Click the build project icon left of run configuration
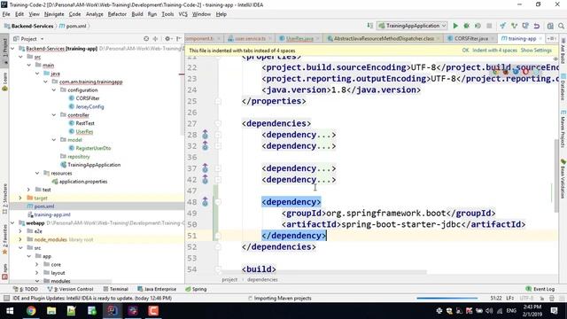Image resolution: width=567 pixels, height=319 pixels. click(x=369, y=26)
